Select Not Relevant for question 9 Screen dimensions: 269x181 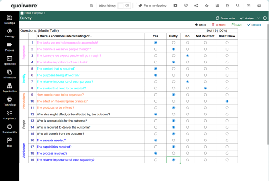coord(205,95)
